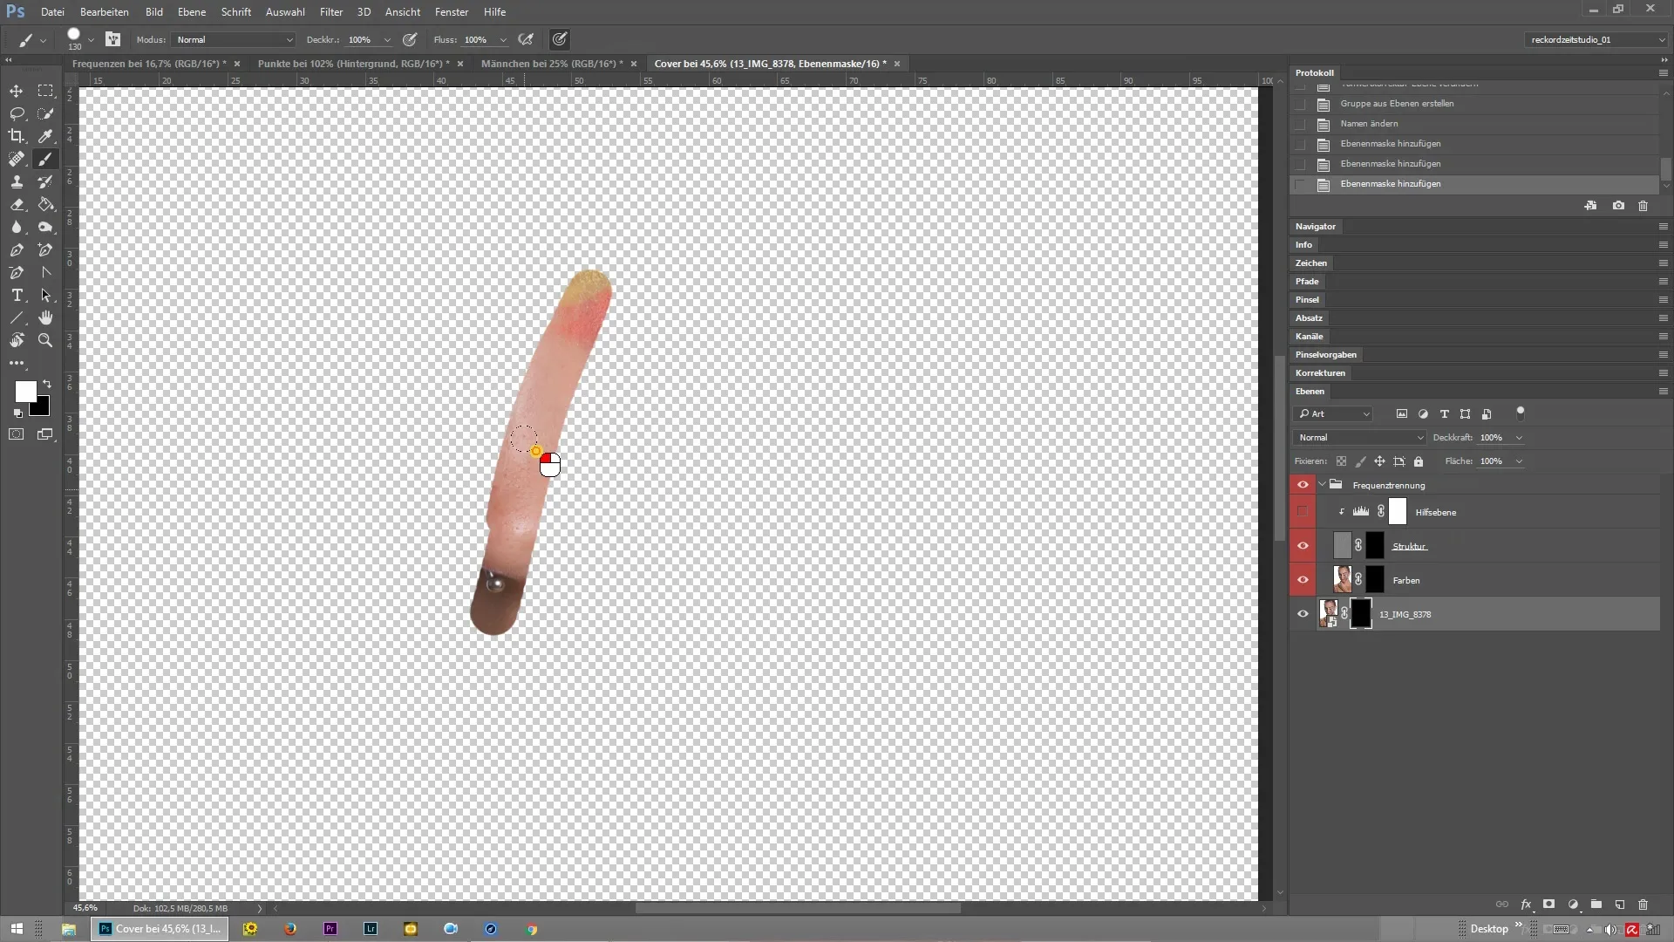Select the Rotate View tool

(x=17, y=340)
